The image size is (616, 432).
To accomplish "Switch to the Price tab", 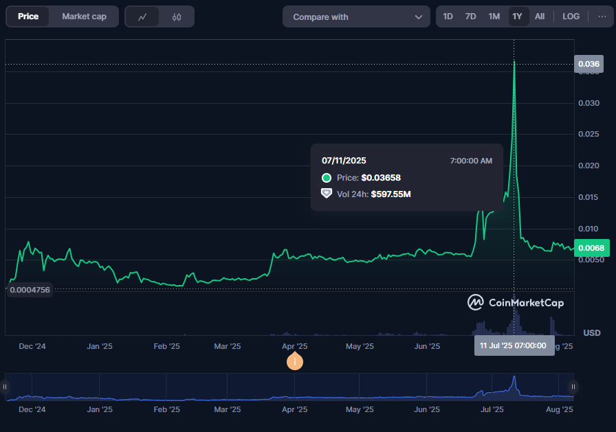I will click(x=28, y=16).
